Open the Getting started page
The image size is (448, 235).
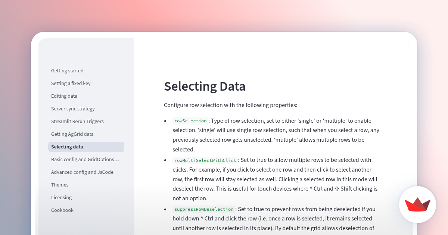67,70
